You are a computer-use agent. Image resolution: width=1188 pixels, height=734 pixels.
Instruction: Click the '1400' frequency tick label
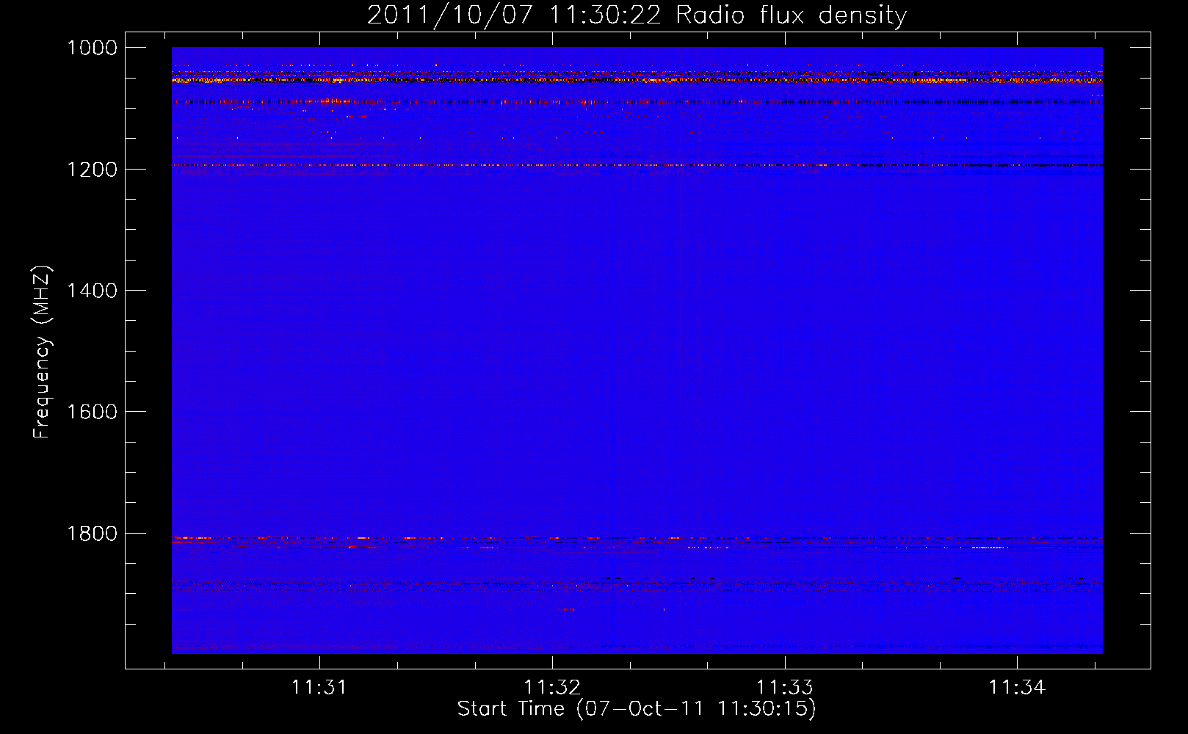tap(93, 291)
